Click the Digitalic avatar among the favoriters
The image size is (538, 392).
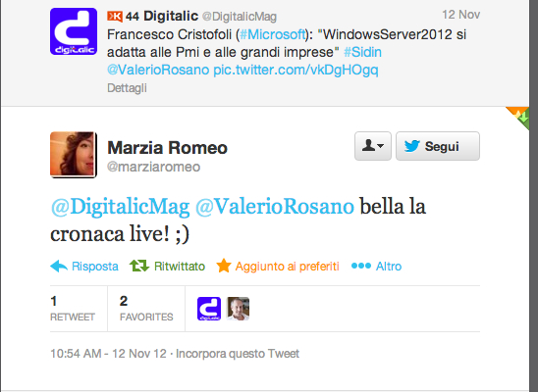[209, 309]
